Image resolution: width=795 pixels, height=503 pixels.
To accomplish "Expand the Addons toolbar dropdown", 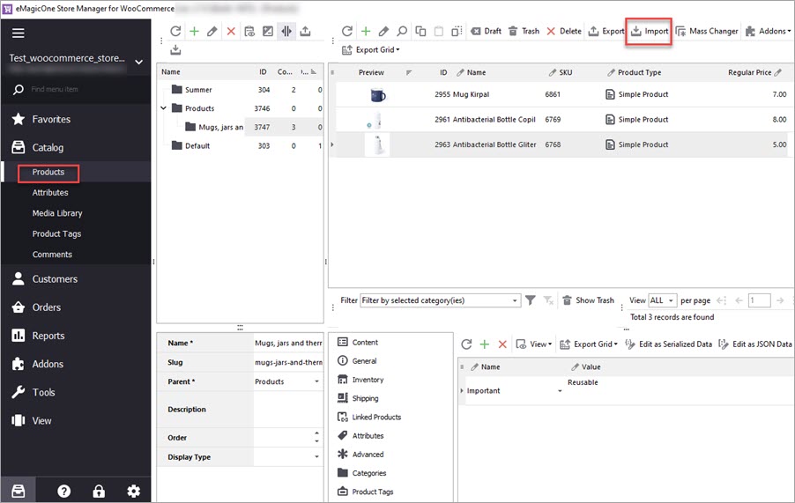I will point(768,31).
